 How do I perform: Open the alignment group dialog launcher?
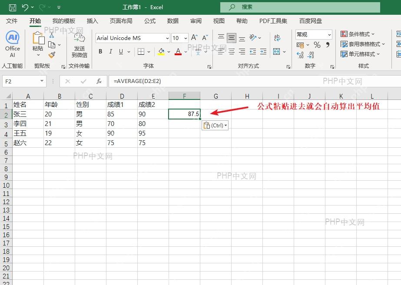click(x=288, y=67)
